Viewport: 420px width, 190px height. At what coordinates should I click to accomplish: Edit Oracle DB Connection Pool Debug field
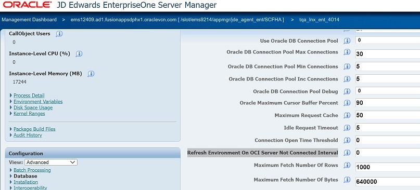(388, 91)
